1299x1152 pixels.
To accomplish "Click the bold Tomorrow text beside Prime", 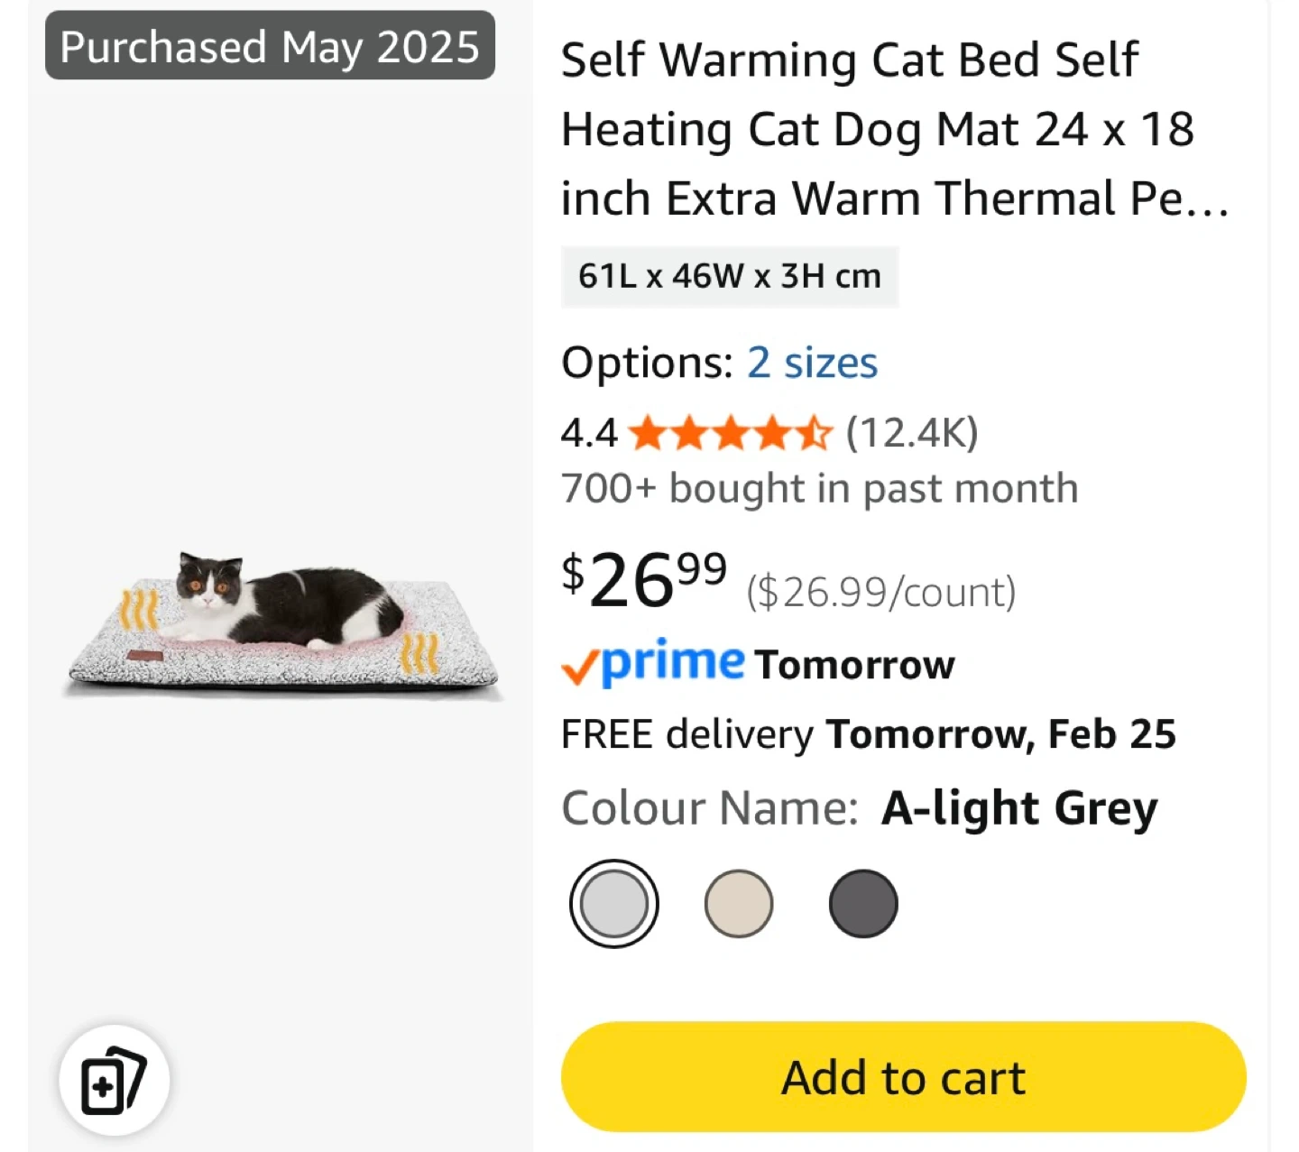I will [854, 665].
